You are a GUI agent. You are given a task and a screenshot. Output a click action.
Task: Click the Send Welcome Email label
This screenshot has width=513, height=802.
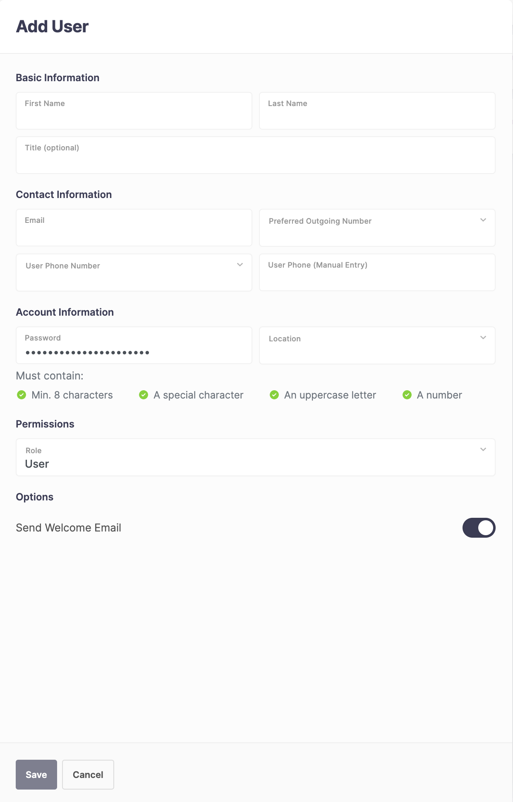pos(69,528)
